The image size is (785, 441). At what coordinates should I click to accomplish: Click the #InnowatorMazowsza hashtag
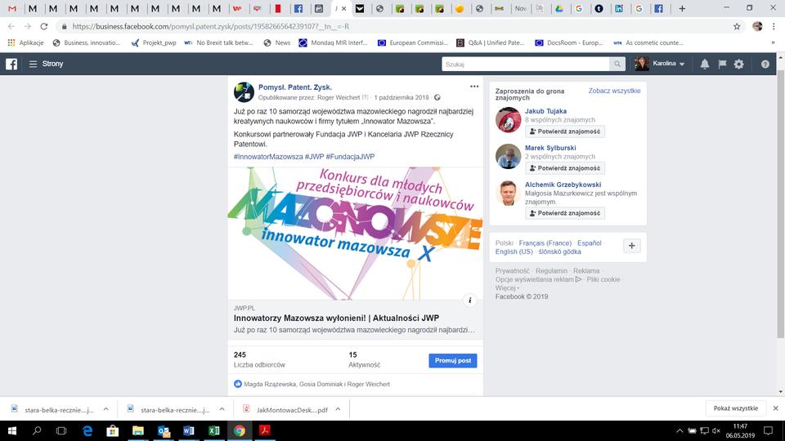pyautogui.click(x=268, y=157)
